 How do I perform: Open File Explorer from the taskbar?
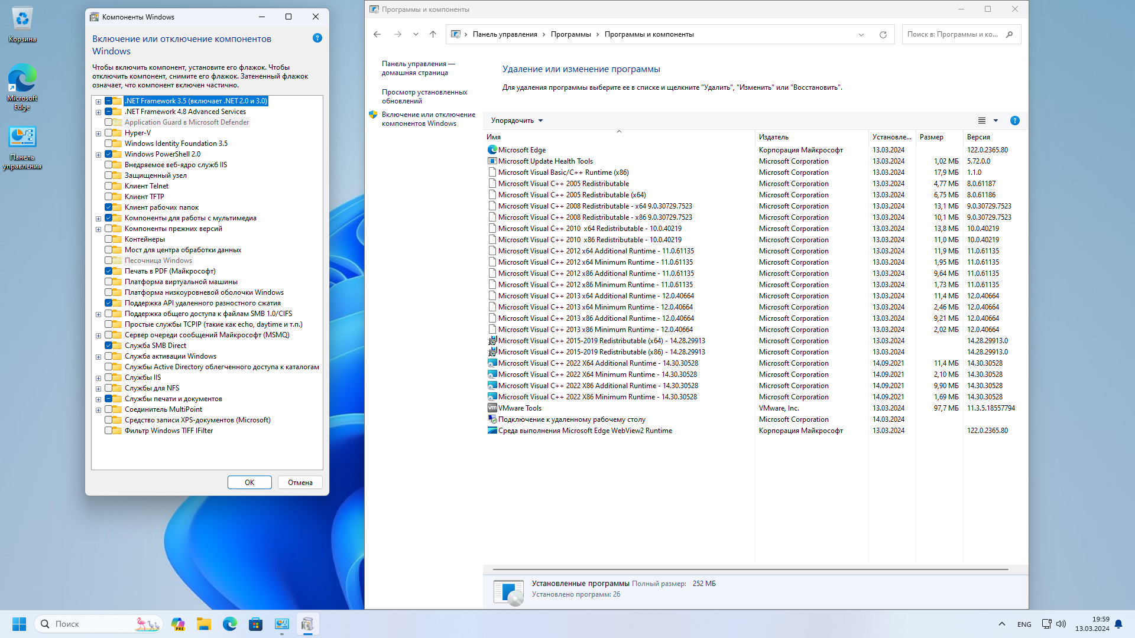pos(204,624)
